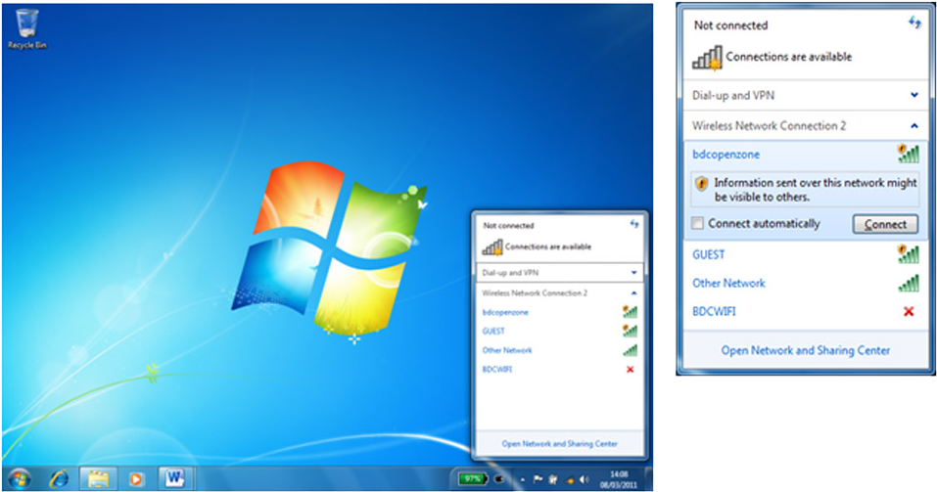Click the 97% battery indicator in taskbar
Viewport: 937px width, 492px height.
(473, 479)
